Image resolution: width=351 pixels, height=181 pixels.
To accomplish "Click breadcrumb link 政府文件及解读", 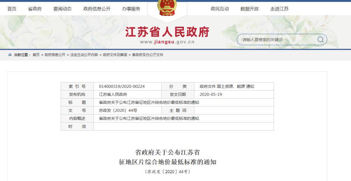I will pos(115,55).
